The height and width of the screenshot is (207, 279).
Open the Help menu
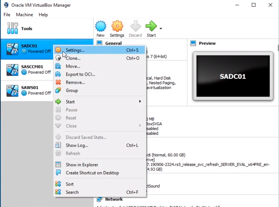[x=43, y=15]
